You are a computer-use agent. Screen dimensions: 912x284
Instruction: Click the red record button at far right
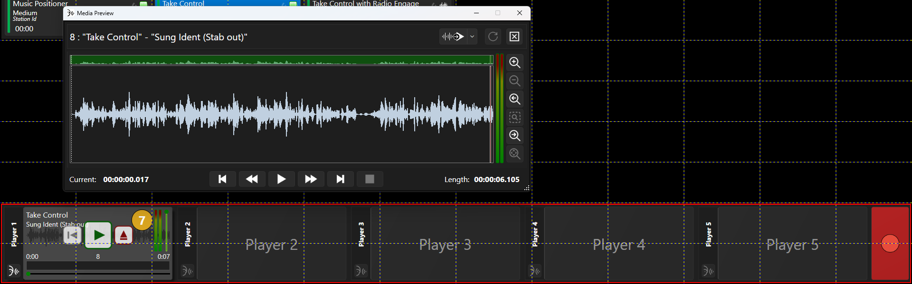click(890, 243)
